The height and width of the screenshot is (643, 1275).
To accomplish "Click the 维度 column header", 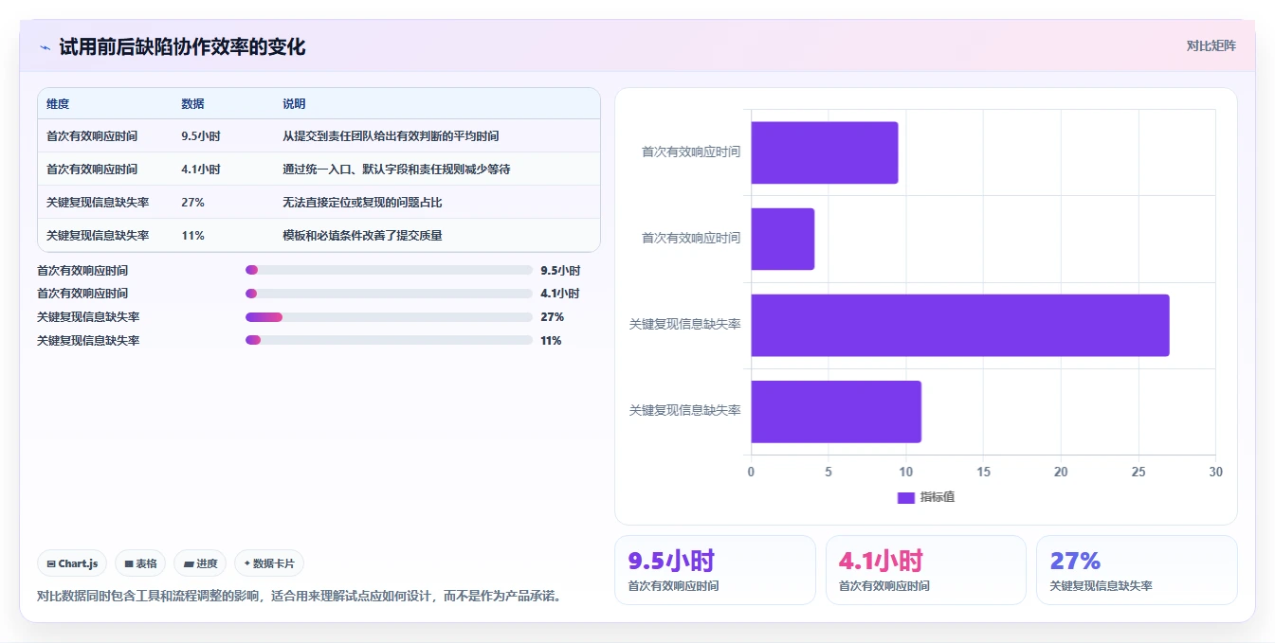I will coord(58,104).
